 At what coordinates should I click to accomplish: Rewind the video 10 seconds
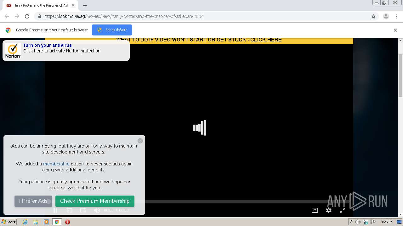[x=70, y=210]
